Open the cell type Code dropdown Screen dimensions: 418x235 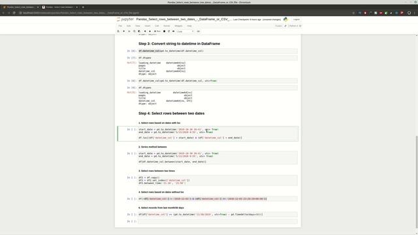[185, 31]
